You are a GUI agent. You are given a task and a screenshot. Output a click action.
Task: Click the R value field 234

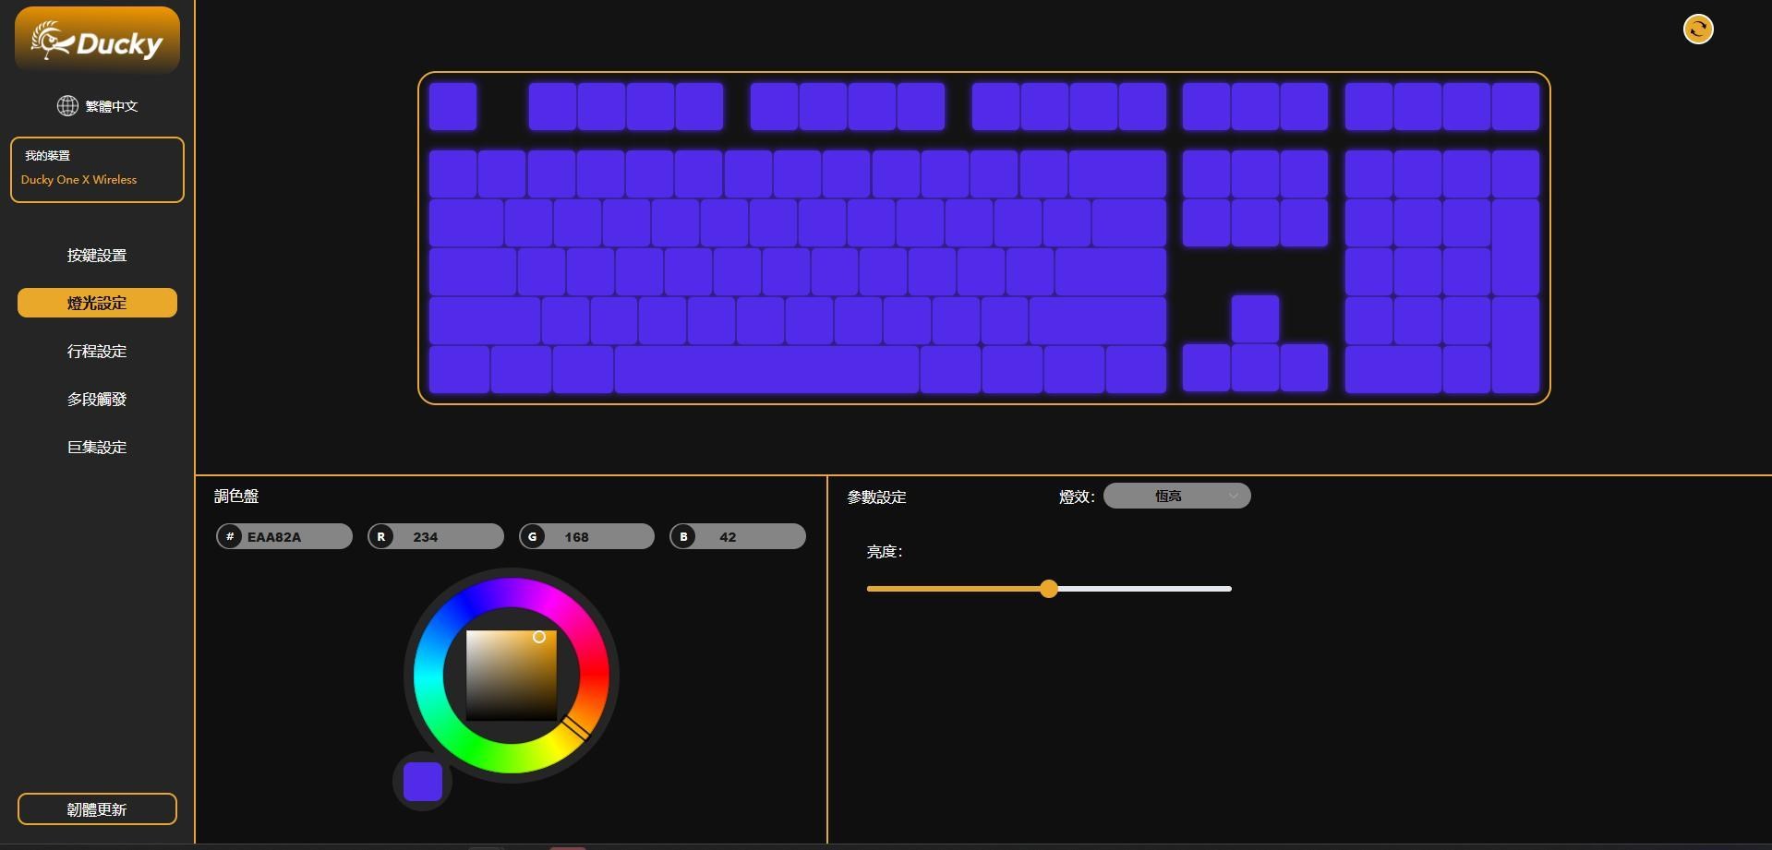436,536
